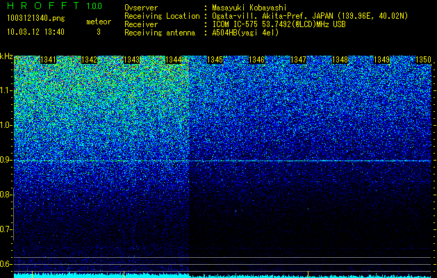Click the 1342 time marker

pos(90,60)
